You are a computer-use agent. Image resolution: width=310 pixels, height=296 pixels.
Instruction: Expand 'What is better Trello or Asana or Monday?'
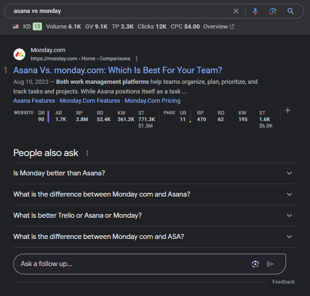point(154,215)
